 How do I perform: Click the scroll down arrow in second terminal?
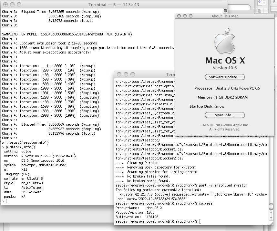(x=271, y=218)
